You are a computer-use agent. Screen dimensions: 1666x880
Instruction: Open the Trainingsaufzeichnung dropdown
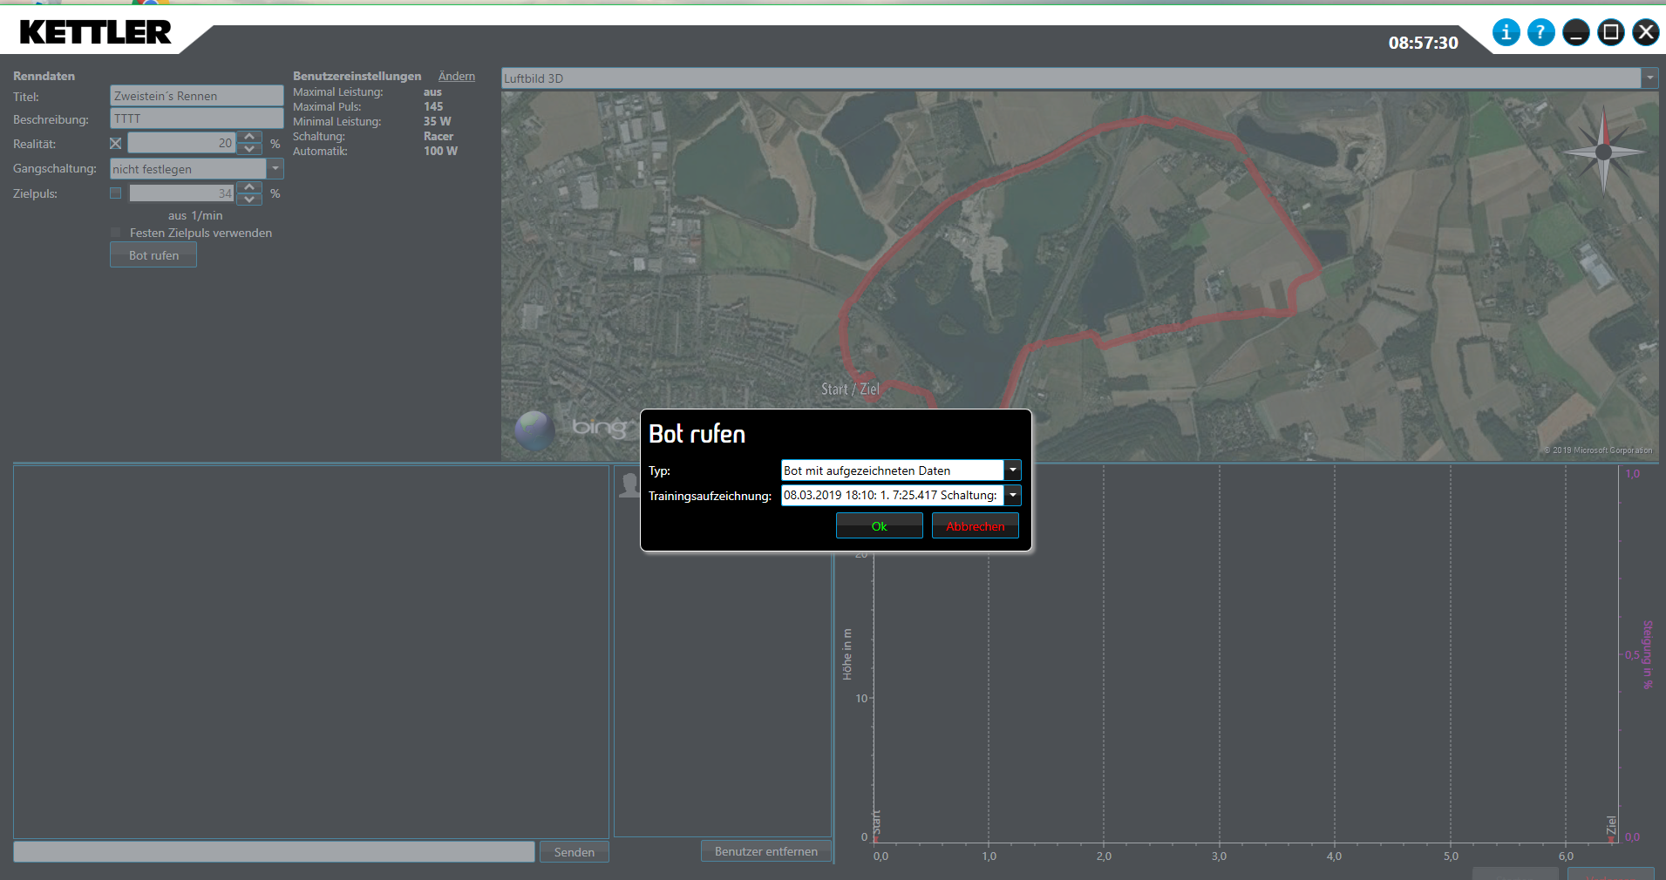(x=1012, y=496)
